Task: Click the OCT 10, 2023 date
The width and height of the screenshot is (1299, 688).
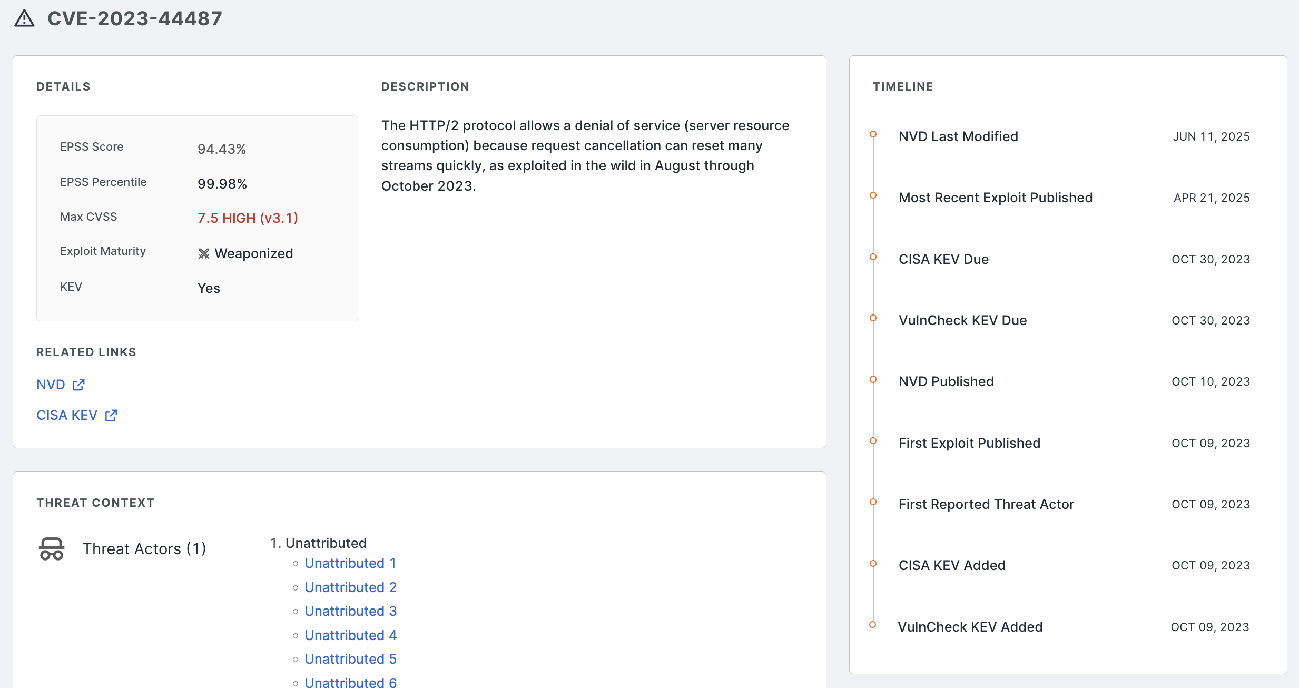Action: (1211, 381)
